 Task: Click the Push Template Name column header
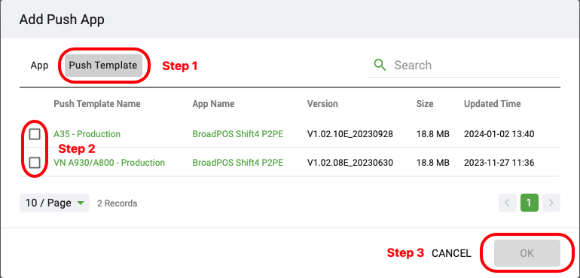coord(97,104)
